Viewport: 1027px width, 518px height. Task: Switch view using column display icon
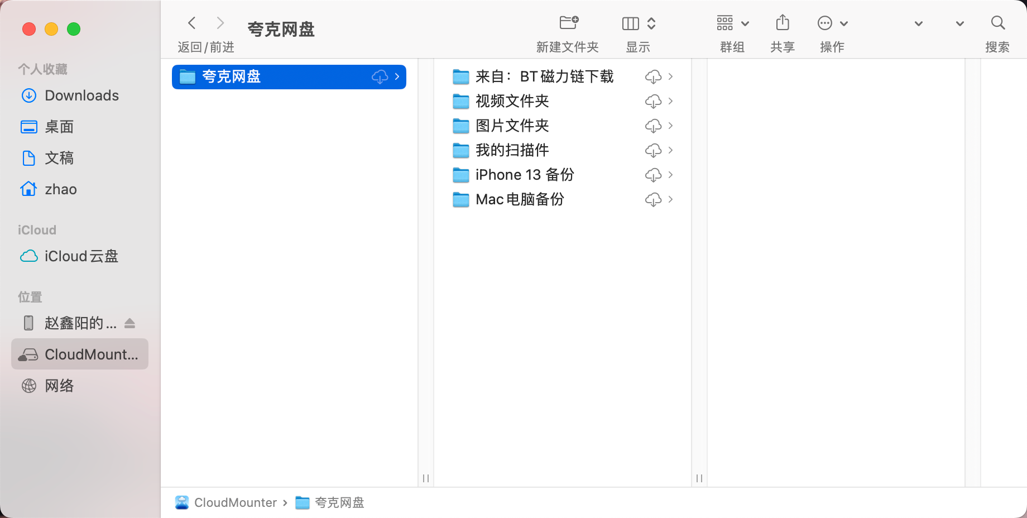(631, 23)
